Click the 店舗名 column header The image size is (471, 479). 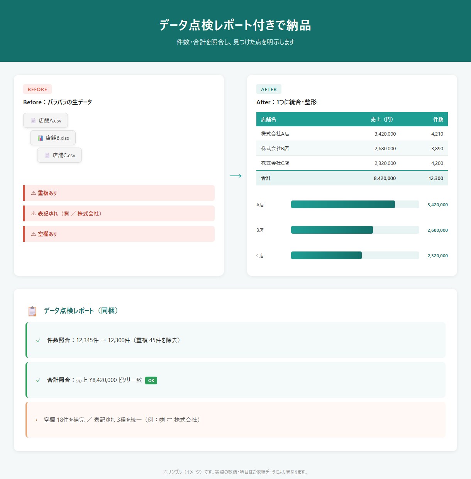tap(268, 119)
